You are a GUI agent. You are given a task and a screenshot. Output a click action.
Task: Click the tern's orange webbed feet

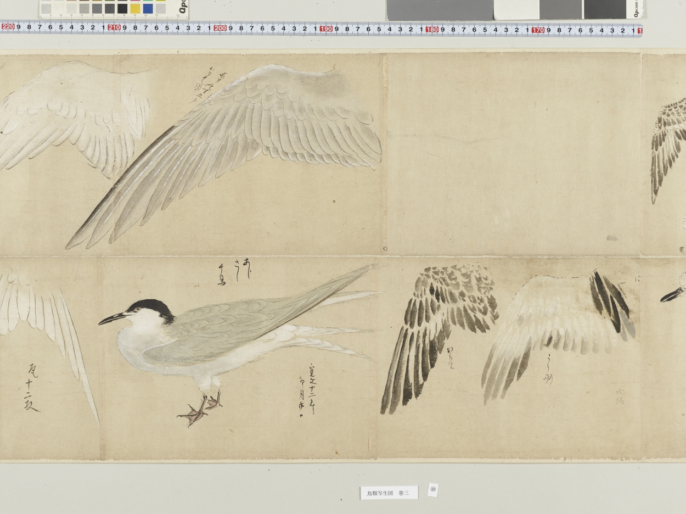tap(200, 410)
